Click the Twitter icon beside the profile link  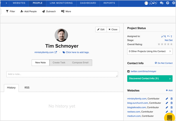pos(128,71)
